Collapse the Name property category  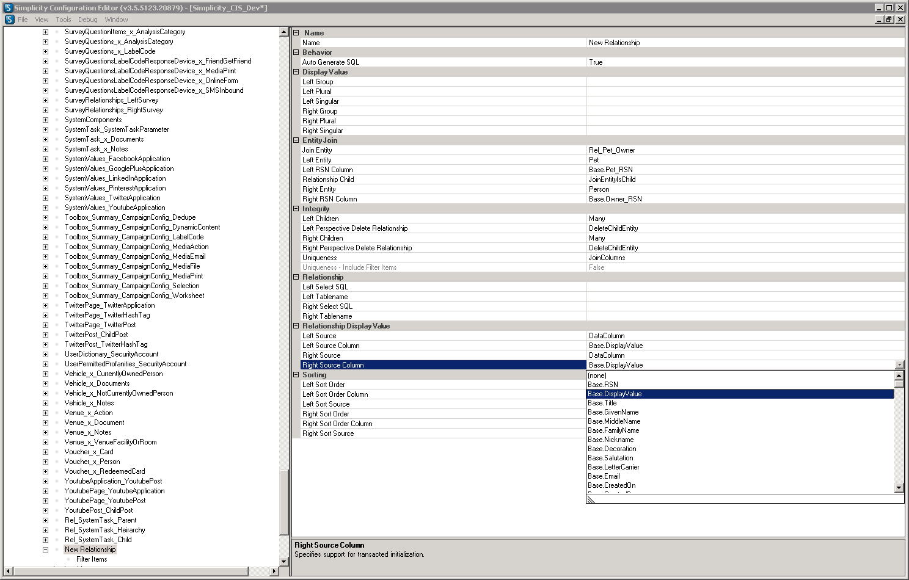(x=296, y=33)
